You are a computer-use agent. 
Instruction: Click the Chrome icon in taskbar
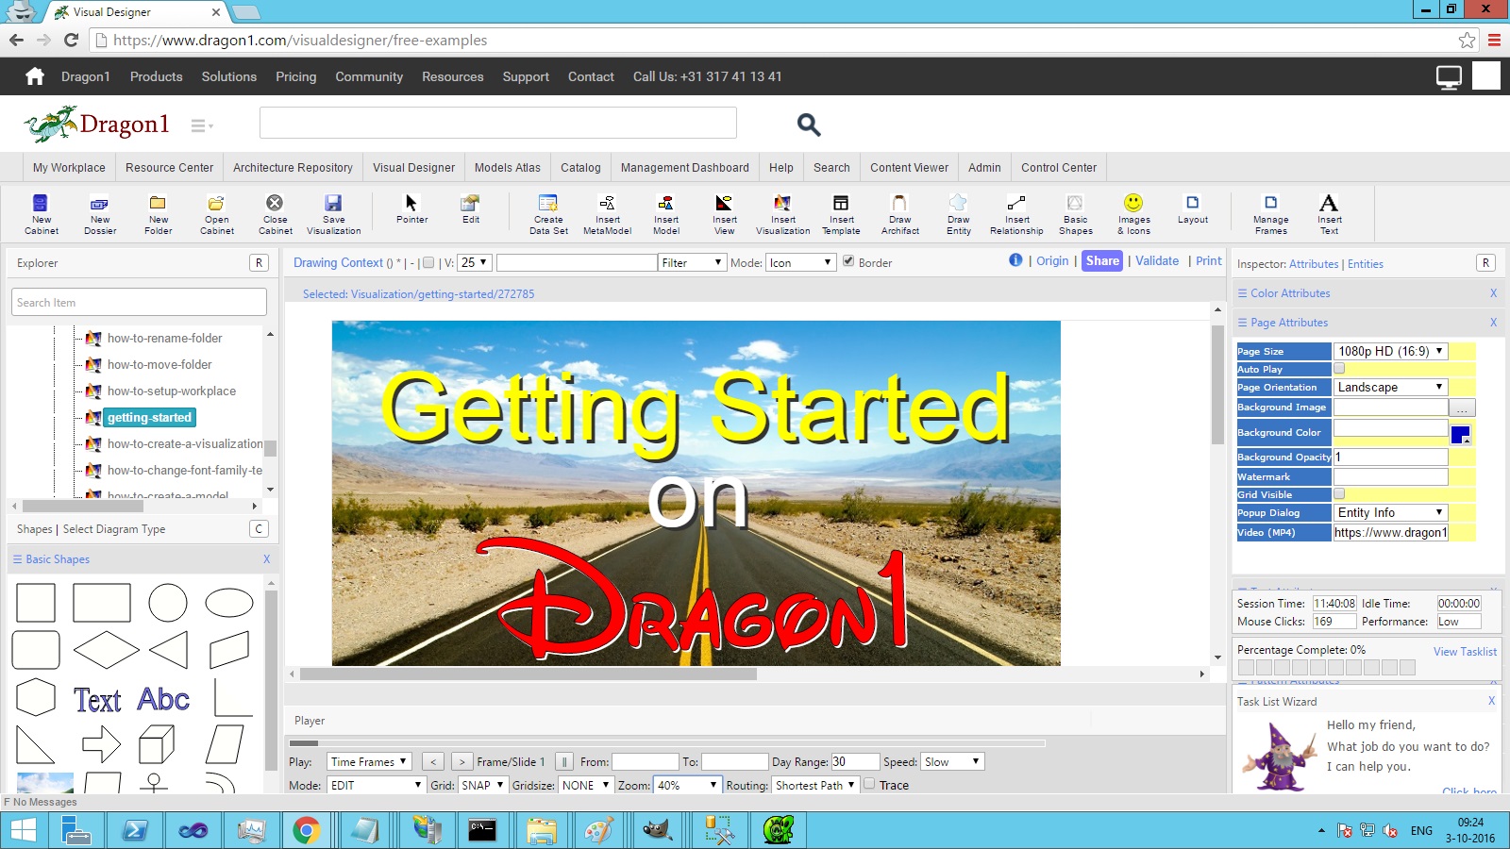tap(306, 830)
